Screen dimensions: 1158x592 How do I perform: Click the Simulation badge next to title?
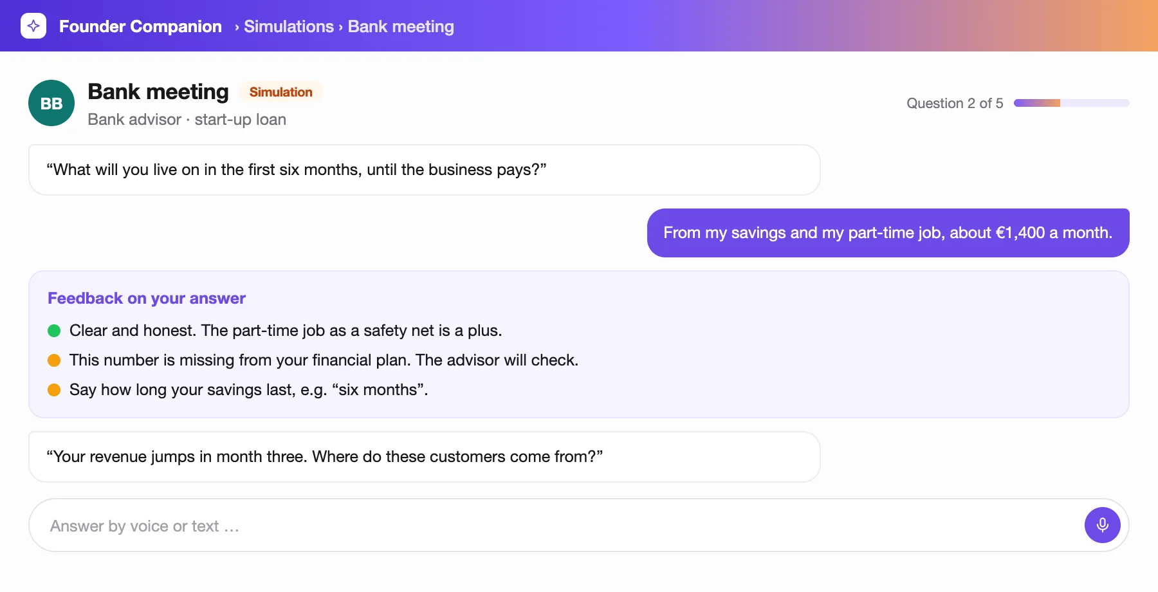tap(280, 92)
